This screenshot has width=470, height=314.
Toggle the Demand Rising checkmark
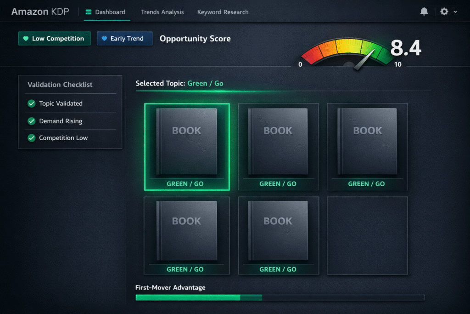point(32,121)
